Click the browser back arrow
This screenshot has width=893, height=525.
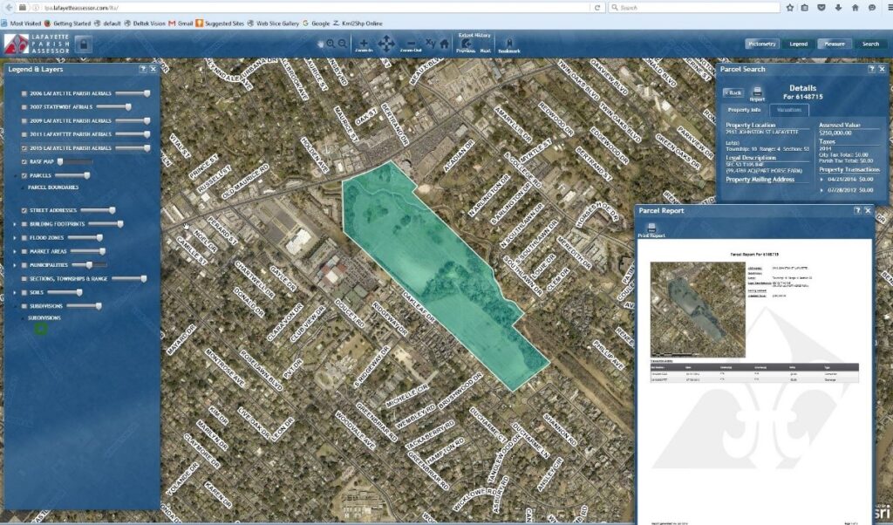9,7
